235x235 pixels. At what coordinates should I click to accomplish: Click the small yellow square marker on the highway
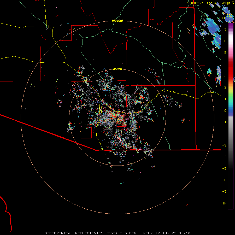coord(47,27)
